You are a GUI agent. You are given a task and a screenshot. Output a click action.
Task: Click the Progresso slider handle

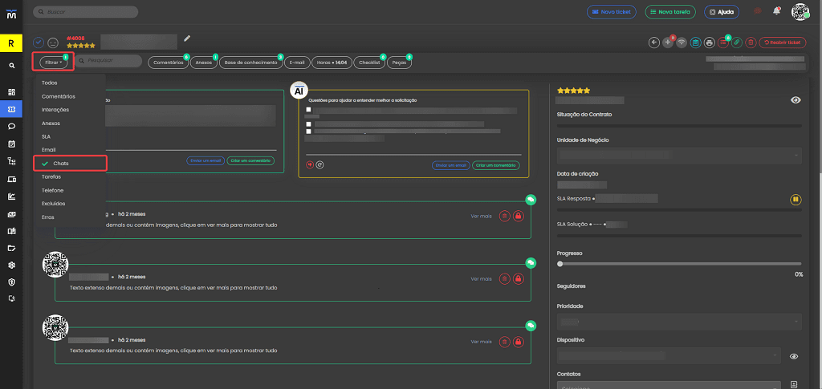(560, 264)
